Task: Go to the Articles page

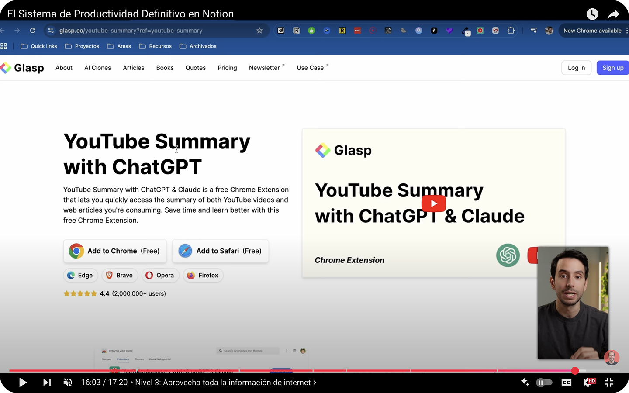Action: tap(134, 68)
